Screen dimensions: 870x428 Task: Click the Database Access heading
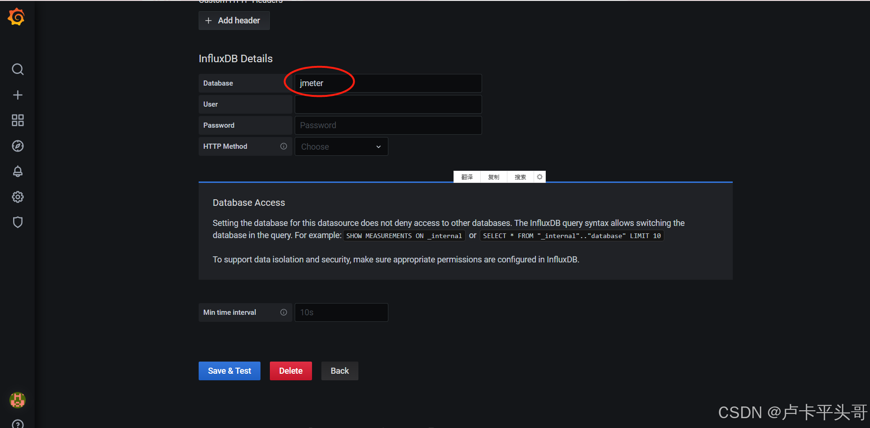[249, 203]
